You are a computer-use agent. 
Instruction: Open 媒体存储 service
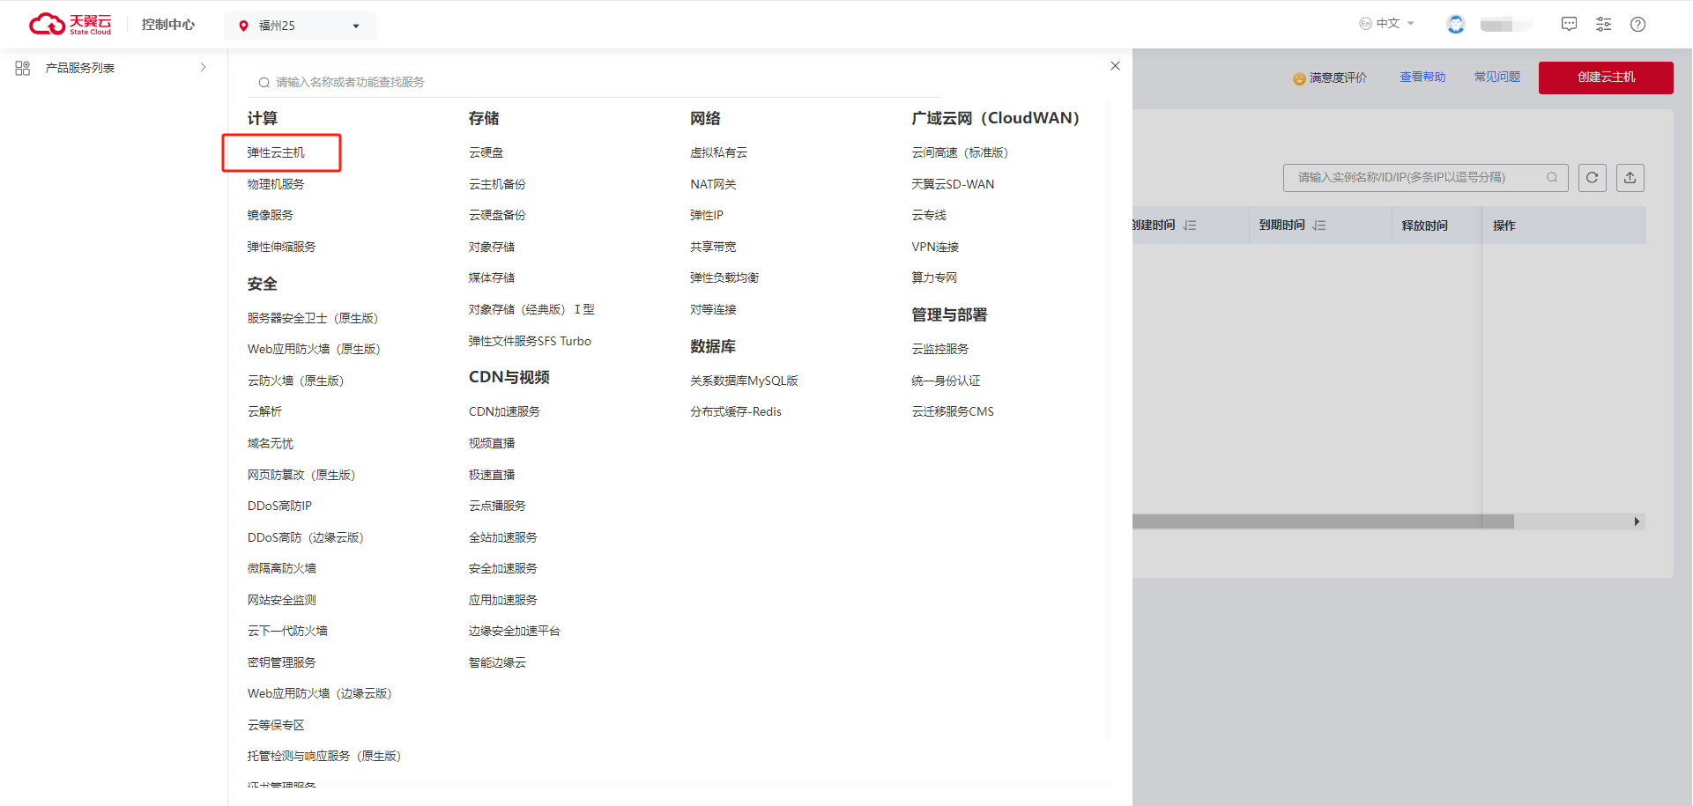coord(492,277)
